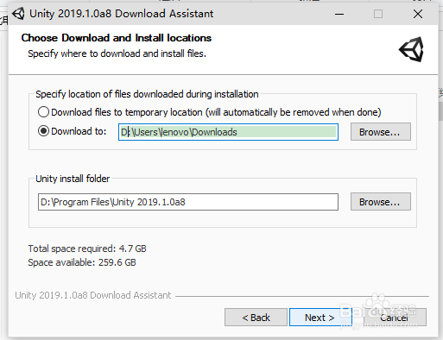Viewport: 443px width, 340px height.
Task: Click the Space available 259.6 GB text
Action: point(82,262)
